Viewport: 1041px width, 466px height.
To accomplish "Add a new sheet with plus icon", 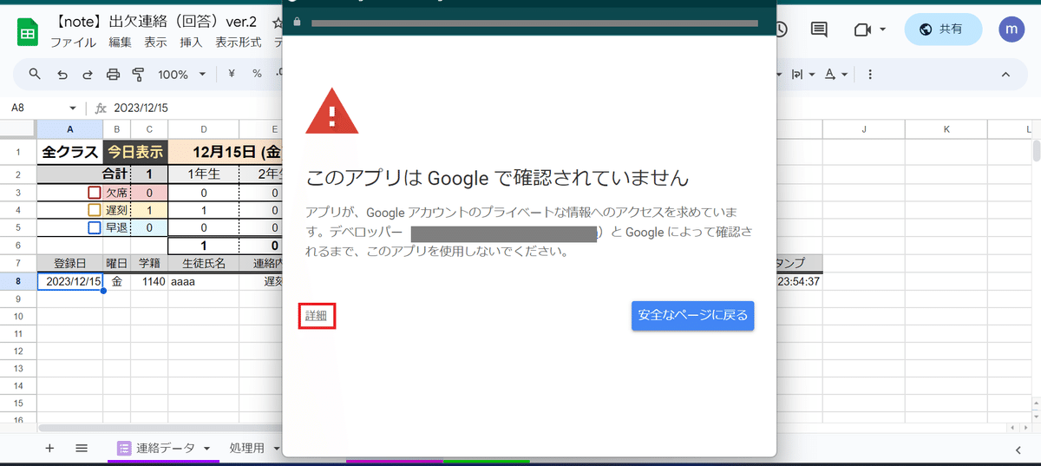I will point(49,448).
